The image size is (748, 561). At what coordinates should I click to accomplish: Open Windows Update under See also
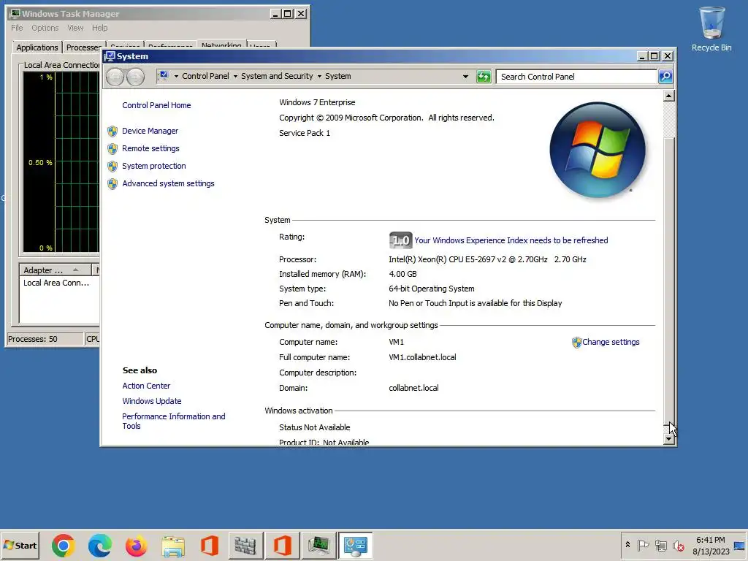click(x=152, y=401)
